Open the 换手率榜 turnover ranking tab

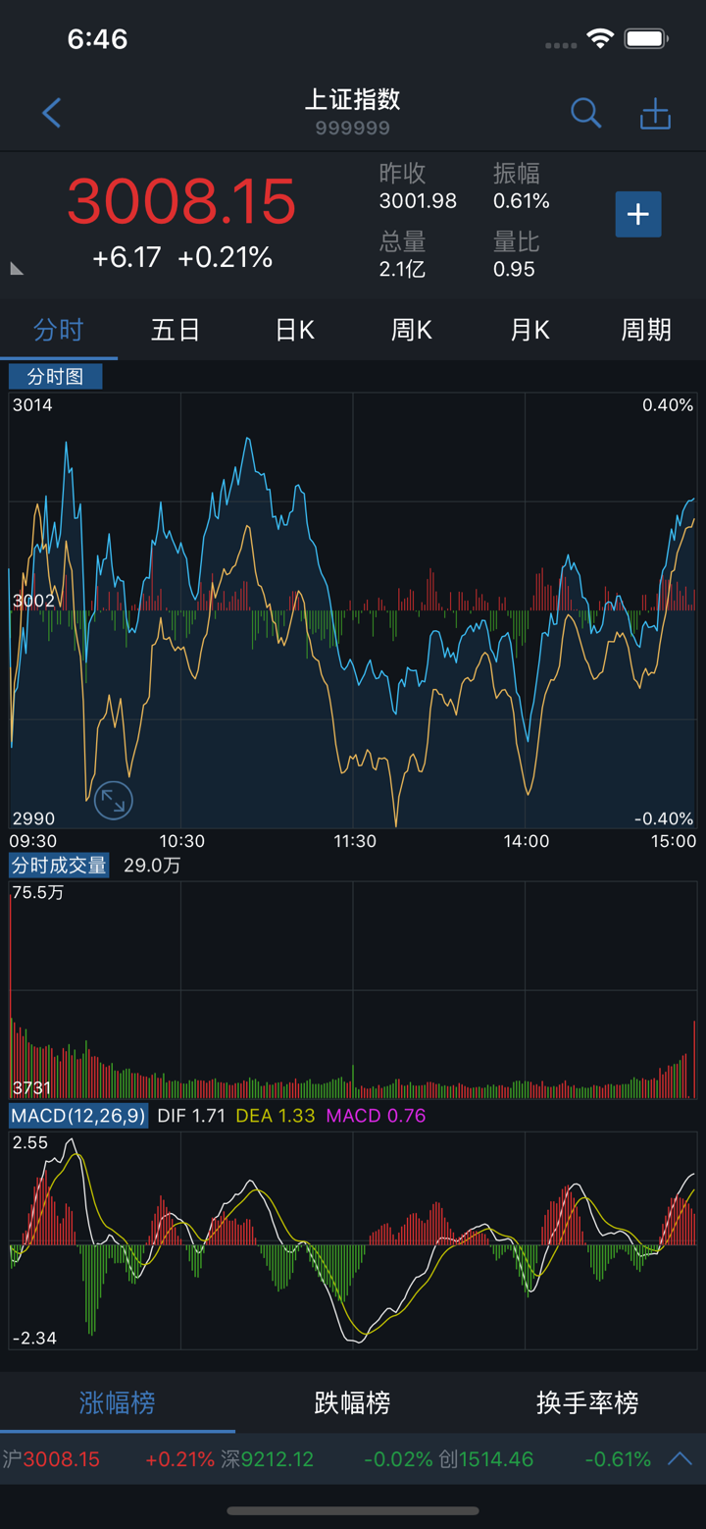pos(587,1402)
